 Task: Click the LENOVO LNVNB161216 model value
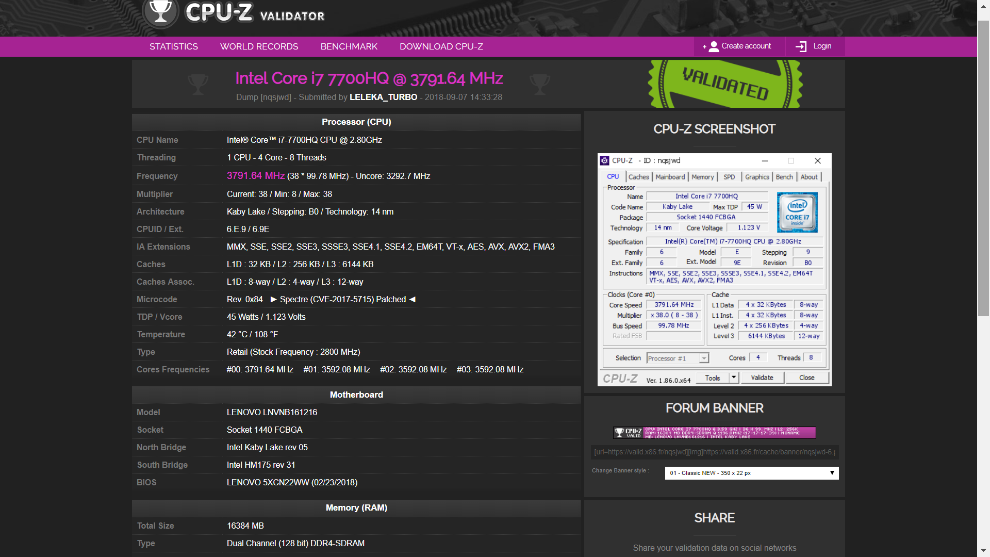pos(272,413)
